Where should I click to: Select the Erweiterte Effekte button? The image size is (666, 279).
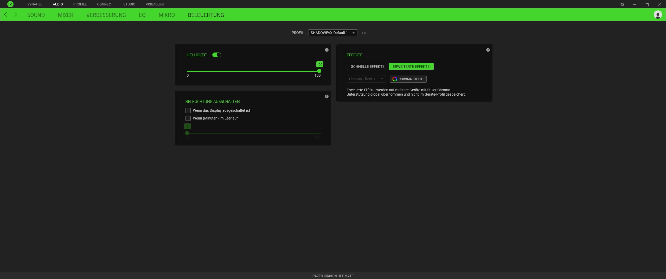pos(411,67)
